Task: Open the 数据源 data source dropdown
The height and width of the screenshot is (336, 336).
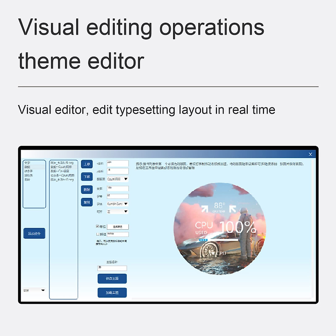Action: 126,179
